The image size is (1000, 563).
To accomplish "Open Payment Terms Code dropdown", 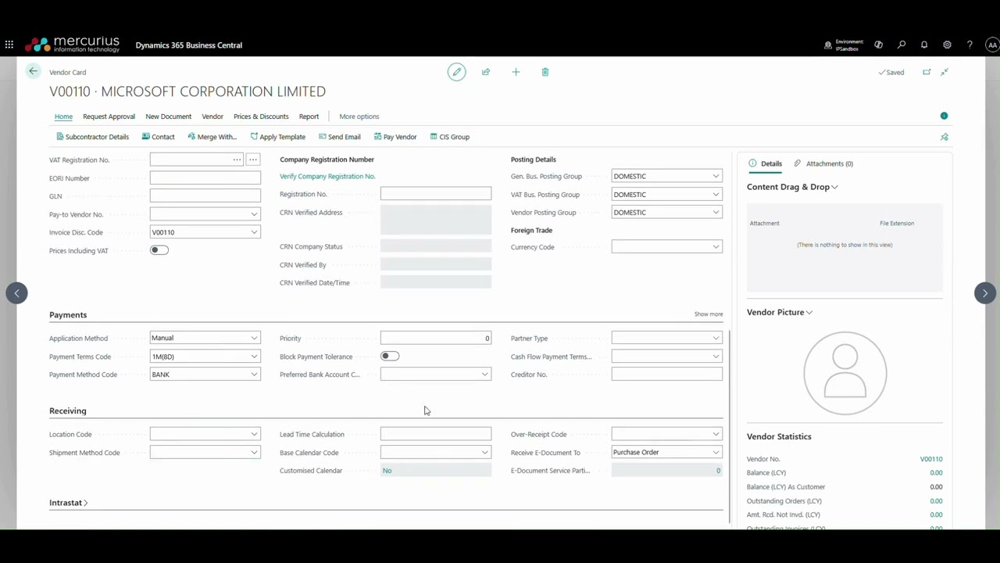I will pyautogui.click(x=254, y=357).
